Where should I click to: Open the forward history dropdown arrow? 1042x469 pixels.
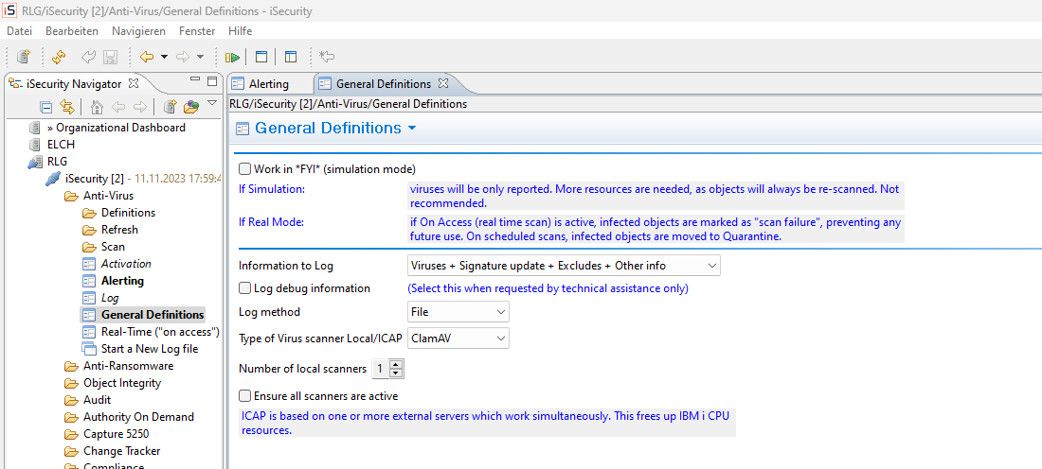point(200,57)
